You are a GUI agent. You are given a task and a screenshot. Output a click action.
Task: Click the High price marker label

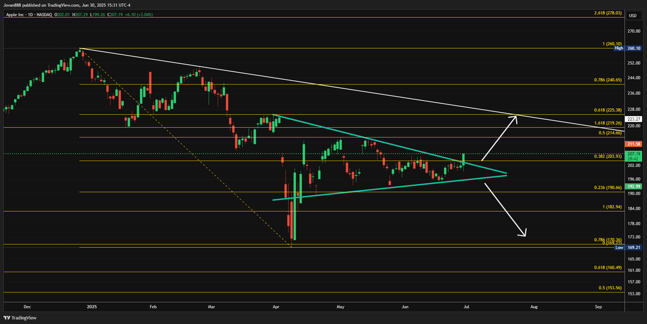coord(619,49)
